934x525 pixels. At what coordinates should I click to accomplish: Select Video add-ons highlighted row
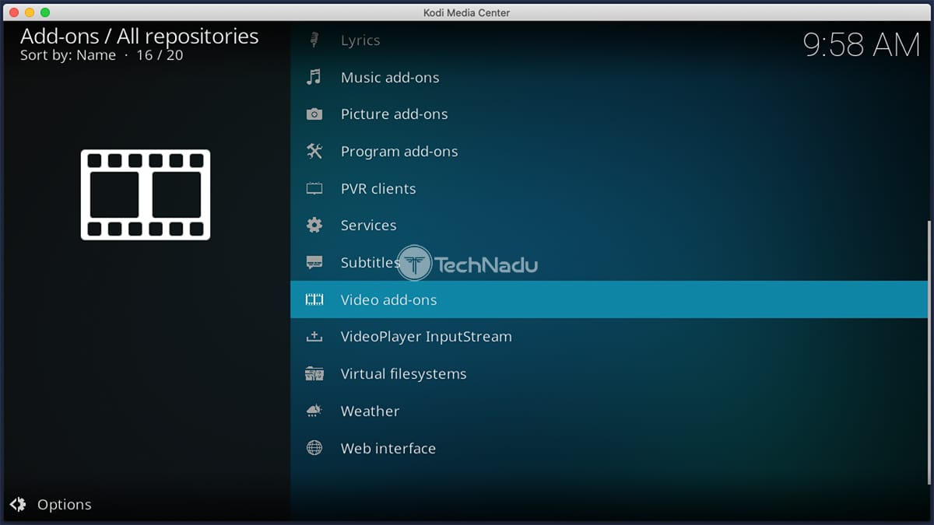[609, 299]
